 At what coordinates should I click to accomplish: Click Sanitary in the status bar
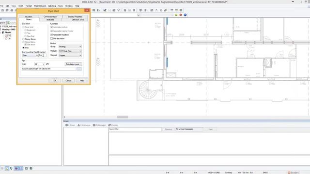coord(229,173)
